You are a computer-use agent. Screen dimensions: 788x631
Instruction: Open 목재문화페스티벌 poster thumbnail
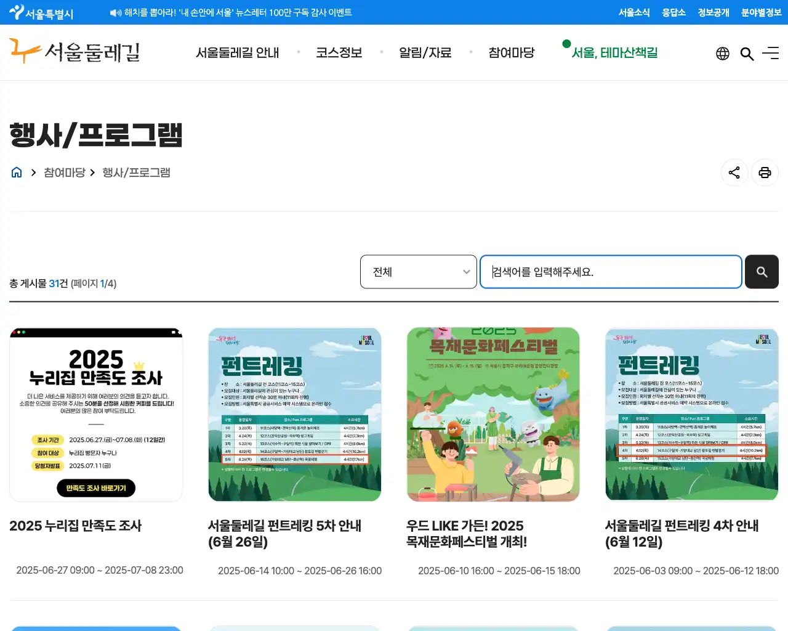(493, 415)
